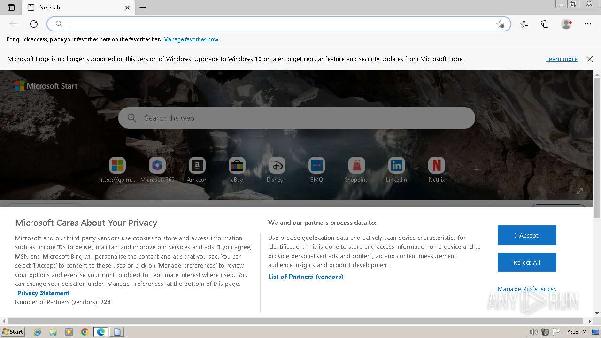
Task: Launch Google Chrome from taskbar
Action: tap(85, 332)
